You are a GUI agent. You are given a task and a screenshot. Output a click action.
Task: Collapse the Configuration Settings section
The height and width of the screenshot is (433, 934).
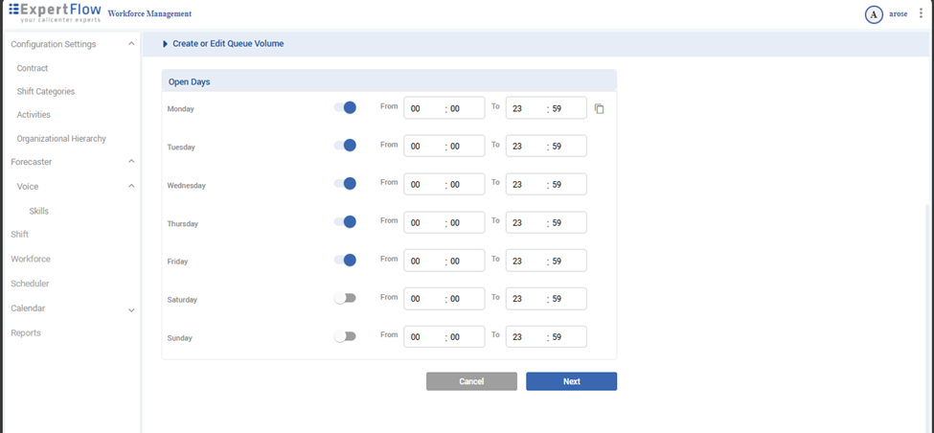tap(131, 44)
